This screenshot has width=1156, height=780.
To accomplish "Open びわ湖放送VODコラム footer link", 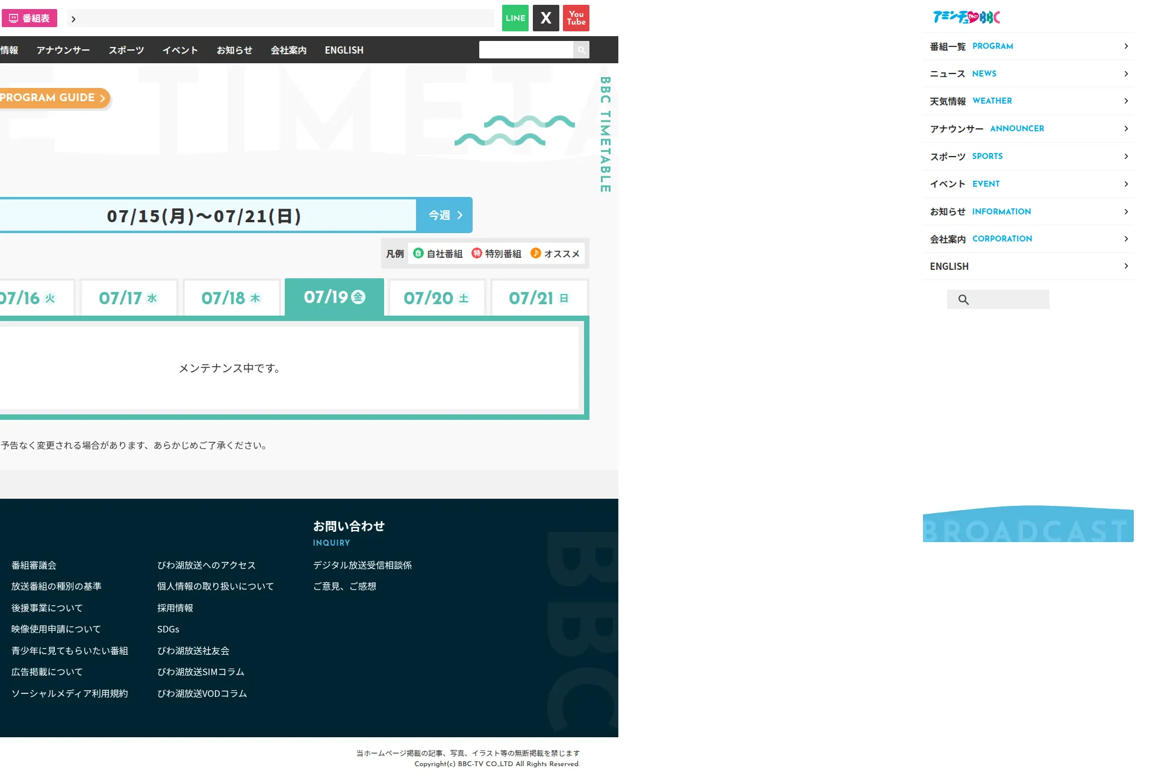I will tap(202, 693).
